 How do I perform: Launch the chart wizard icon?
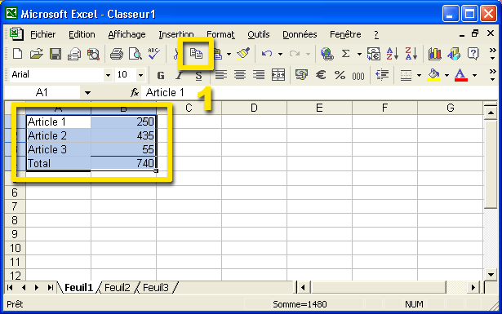(434, 54)
